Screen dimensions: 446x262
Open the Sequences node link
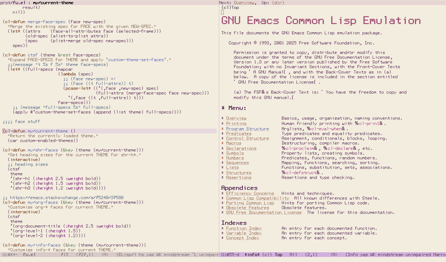pos(237,162)
